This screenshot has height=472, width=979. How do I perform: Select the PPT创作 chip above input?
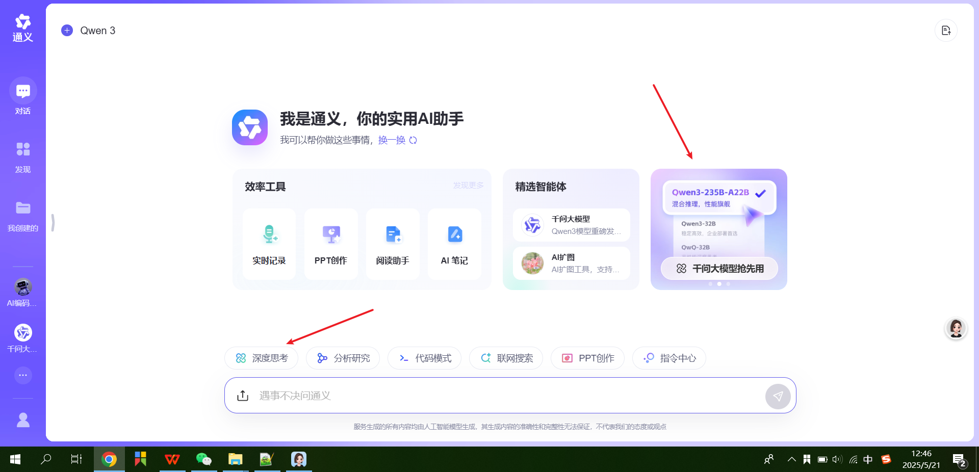588,358
